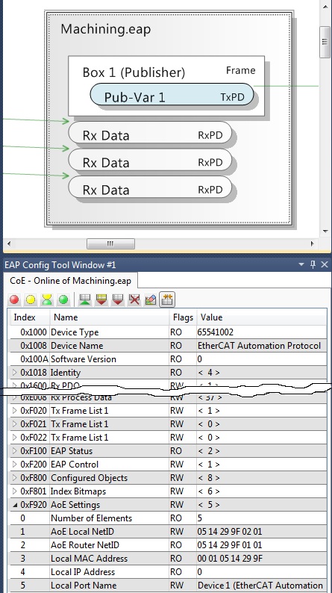This screenshot has height=593, width=332.
Task: Click the table icon with eraser
Action: 150,299
